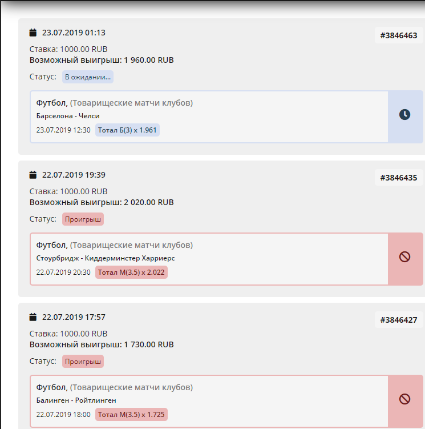Select the 'Тотал М(3.5) x 1.725' odds tag

(x=131, y=414)
